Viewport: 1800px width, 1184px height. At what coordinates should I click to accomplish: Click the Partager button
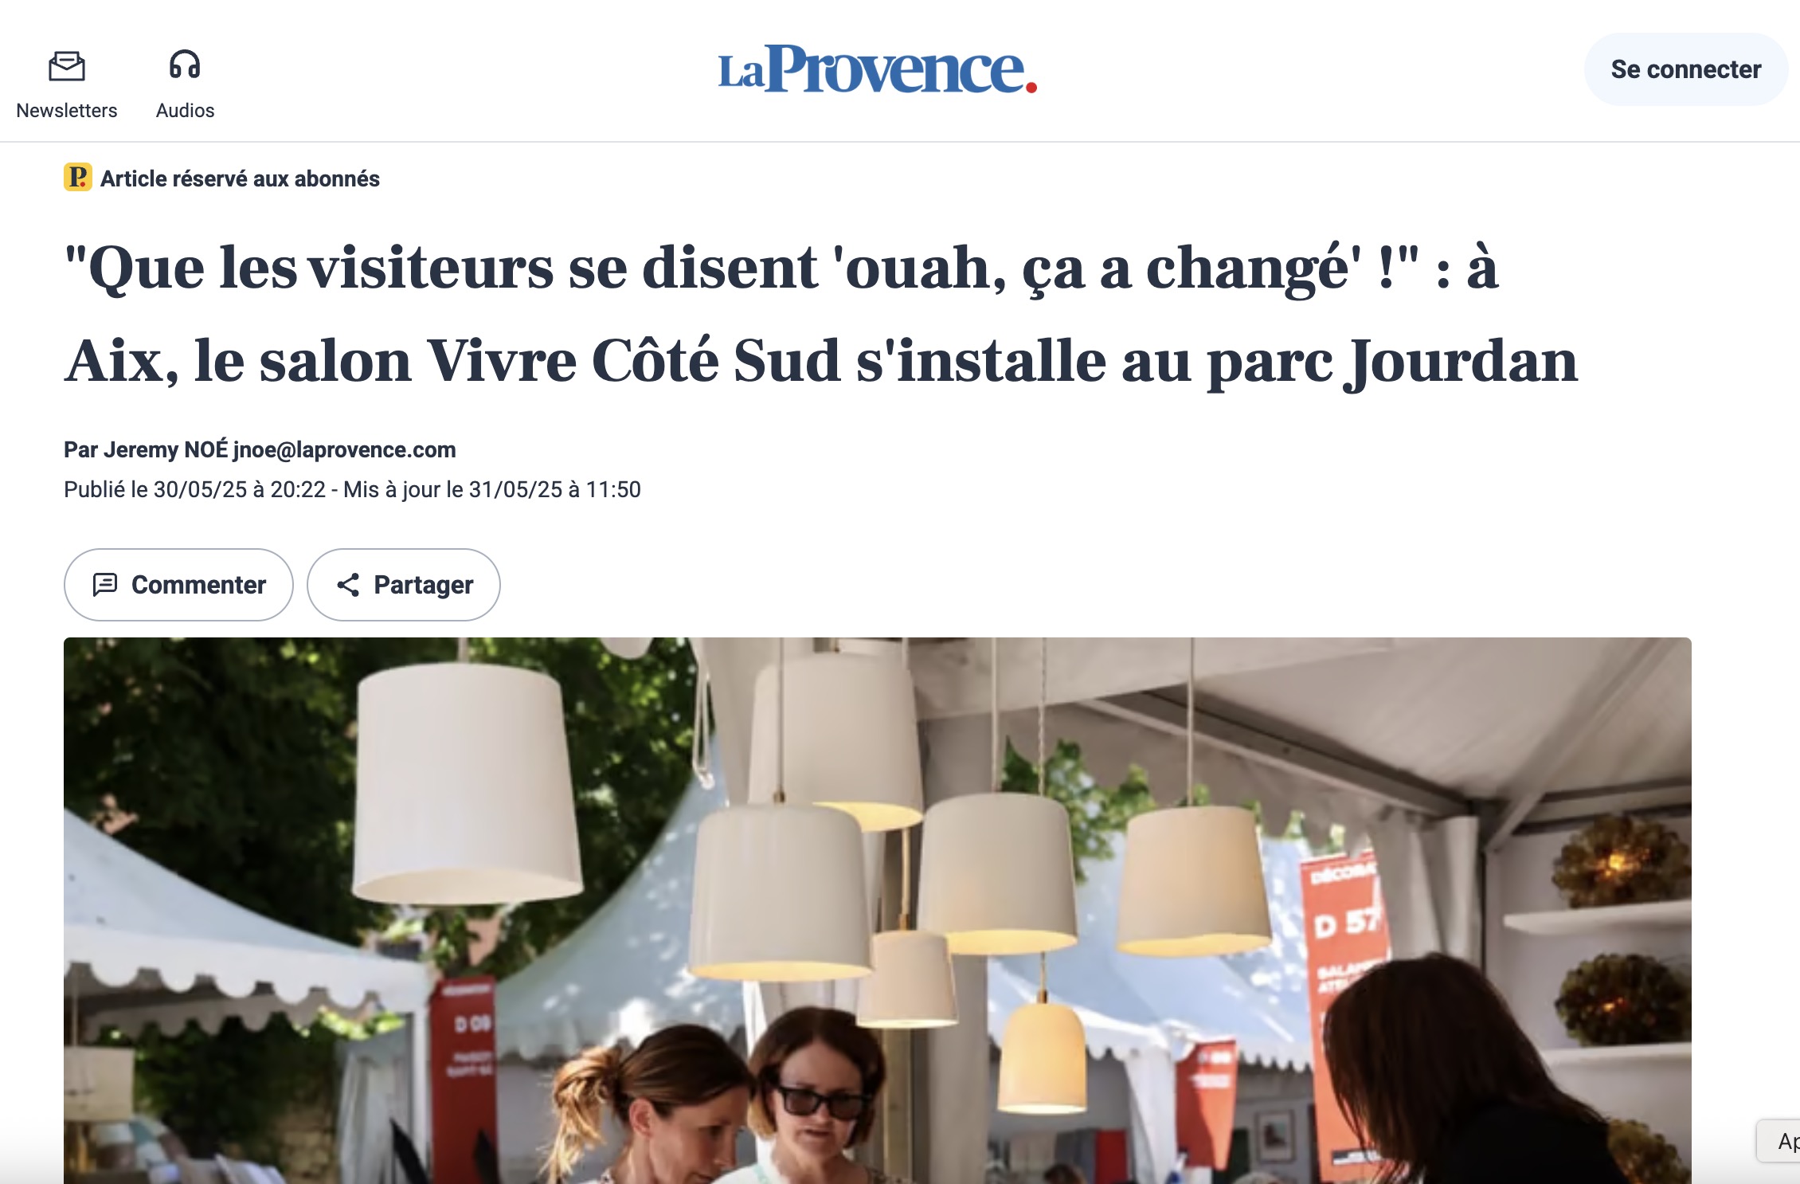pos(404,585)
